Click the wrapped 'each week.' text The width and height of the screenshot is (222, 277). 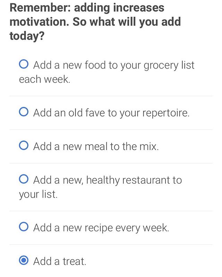click(44, 79)
